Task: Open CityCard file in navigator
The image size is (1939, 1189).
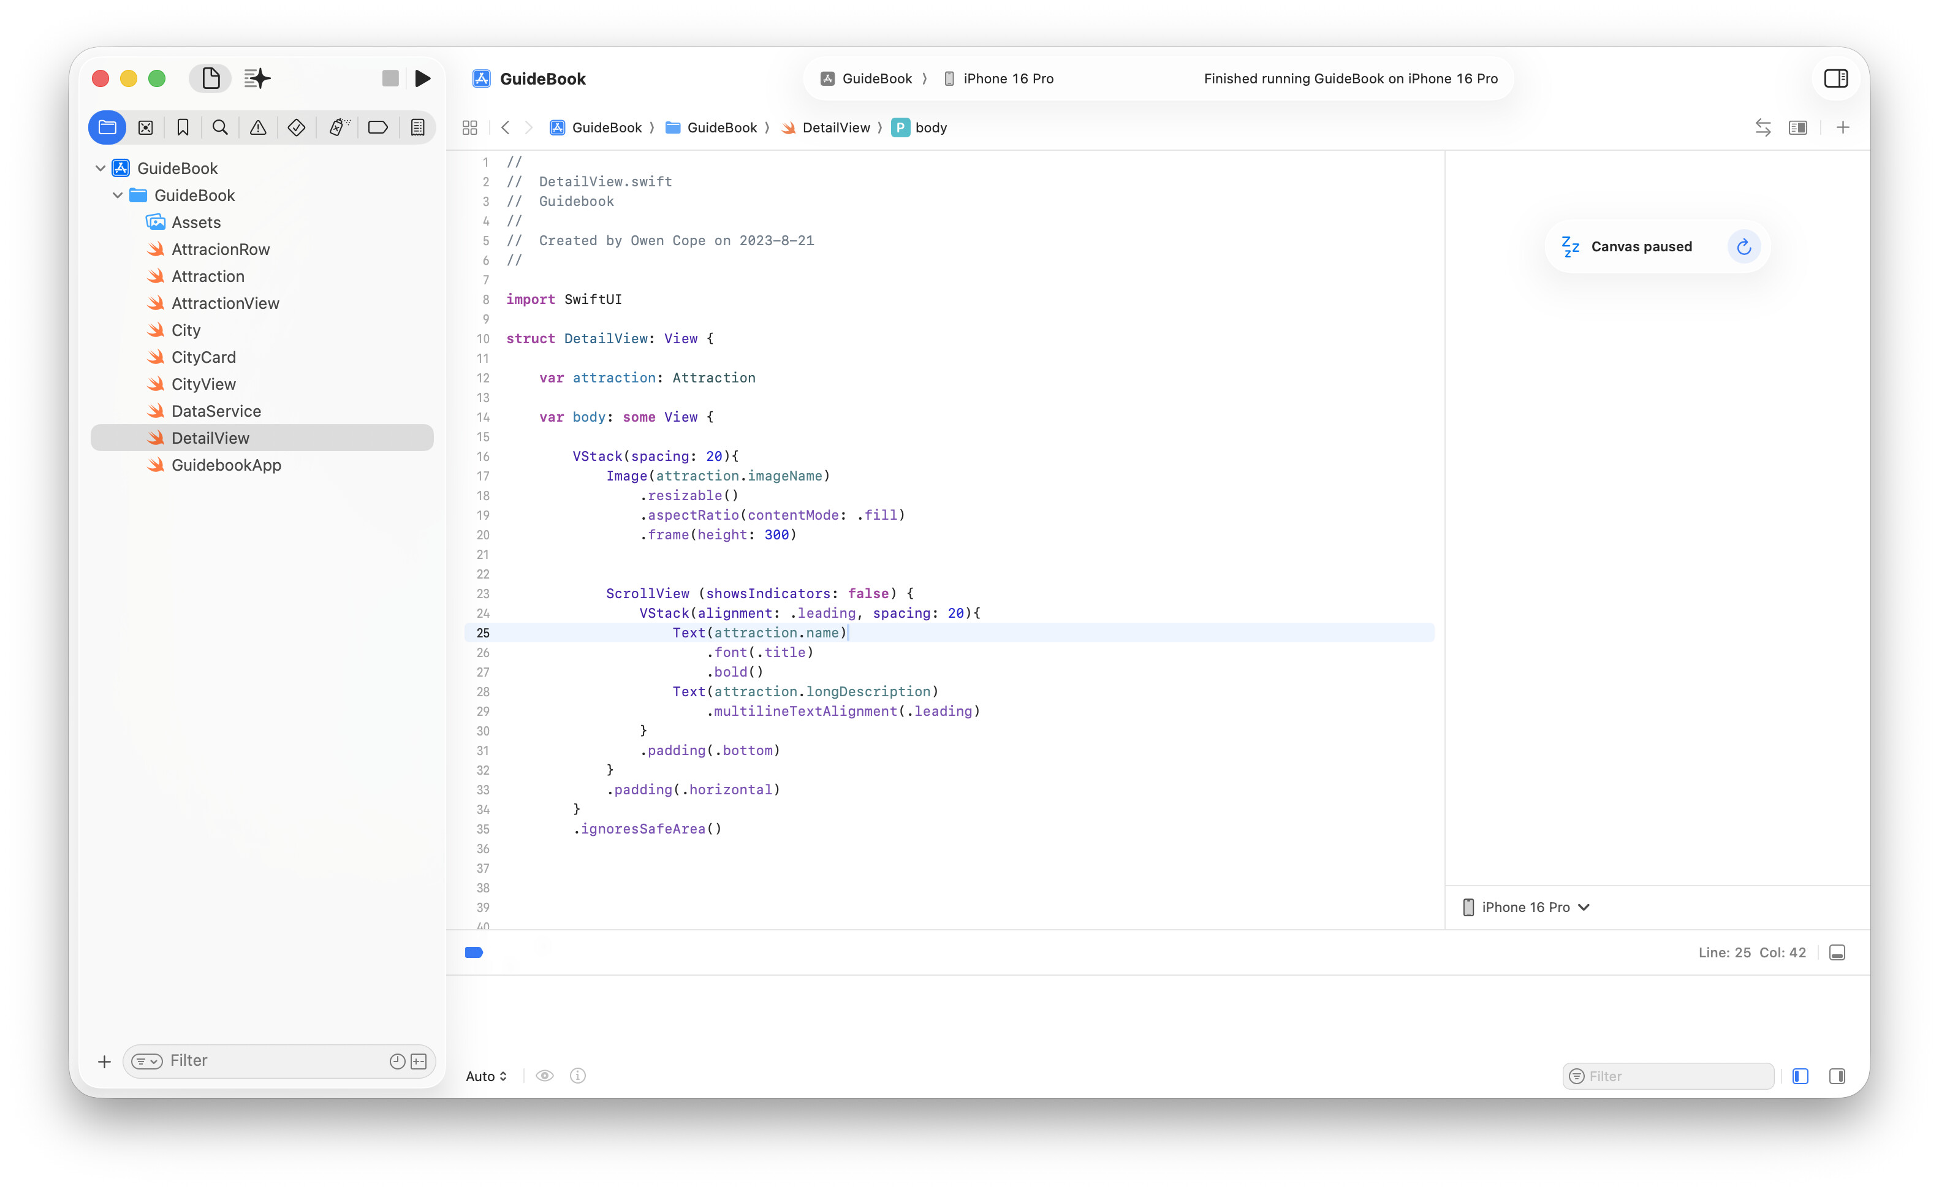Action: 203,357
